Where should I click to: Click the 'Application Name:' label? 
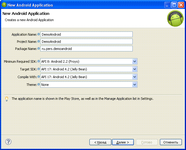click(x=24, y=34)
